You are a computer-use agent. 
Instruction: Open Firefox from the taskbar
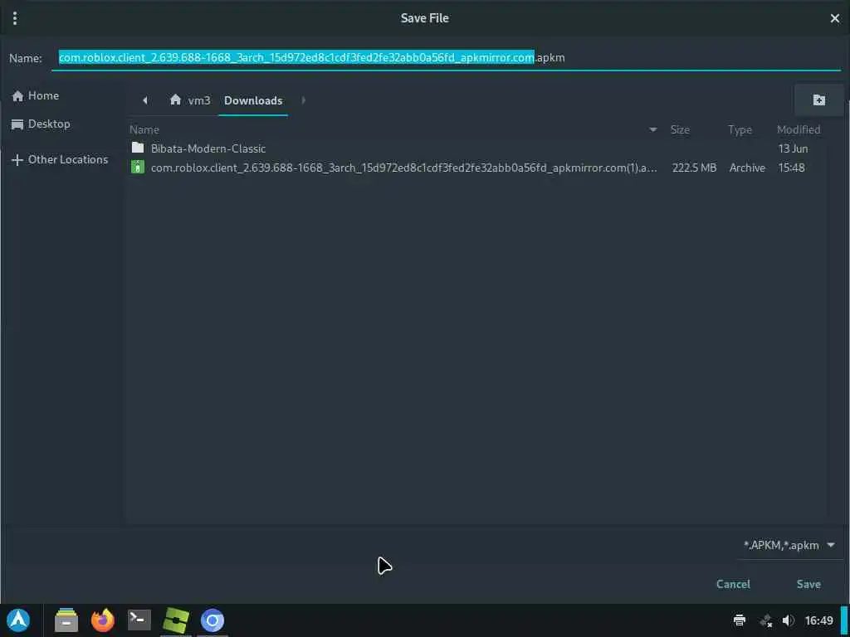(x=102, y=620)
